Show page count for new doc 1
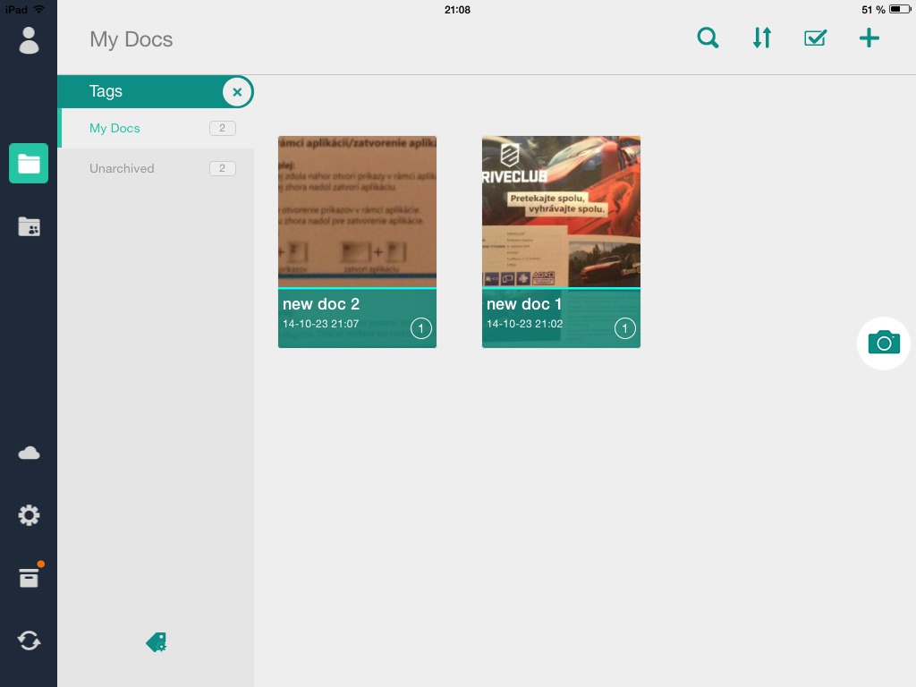This screenshot has width=916, height=687. coord(624,328)
